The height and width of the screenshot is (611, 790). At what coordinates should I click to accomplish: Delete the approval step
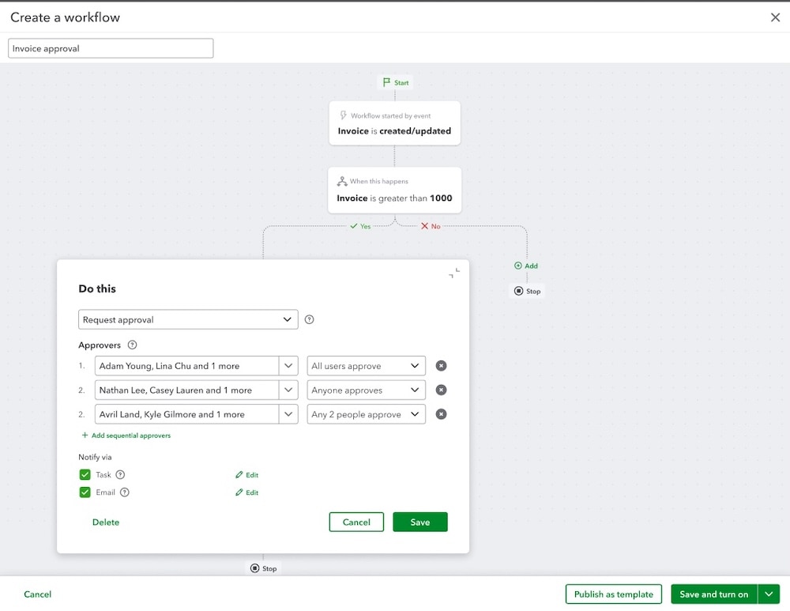tap(105, 522)
